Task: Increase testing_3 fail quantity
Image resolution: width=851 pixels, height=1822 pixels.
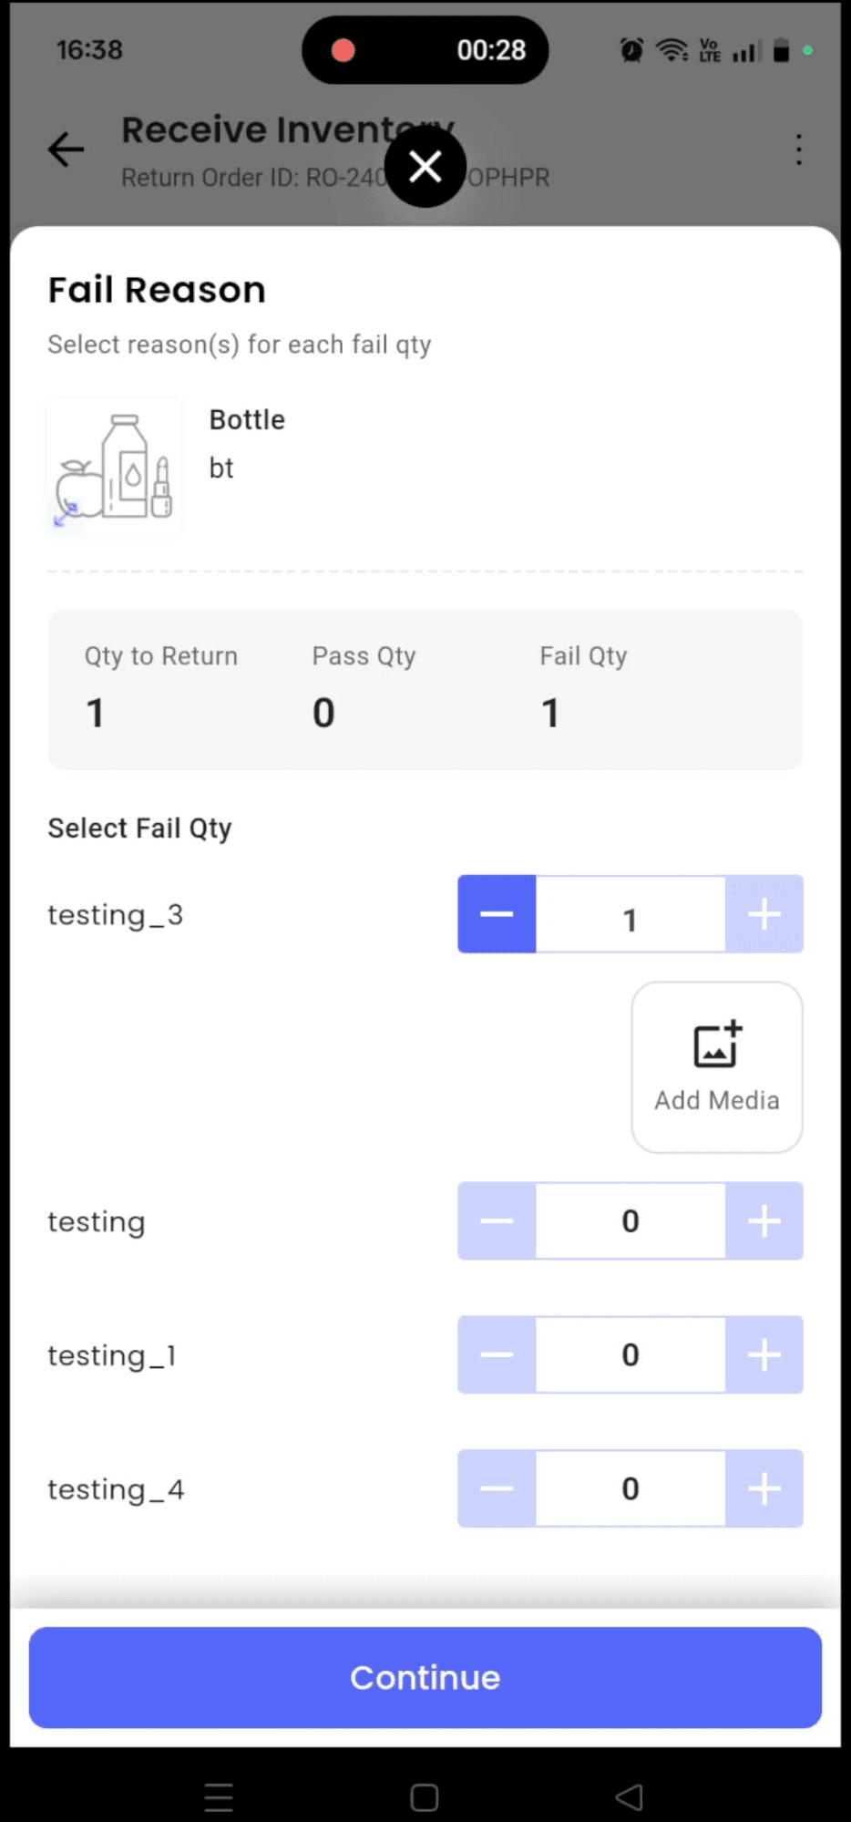Action: (x=764, y=914)
